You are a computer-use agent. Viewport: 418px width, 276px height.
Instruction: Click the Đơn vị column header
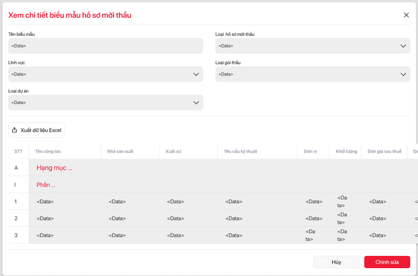[311, 151]
